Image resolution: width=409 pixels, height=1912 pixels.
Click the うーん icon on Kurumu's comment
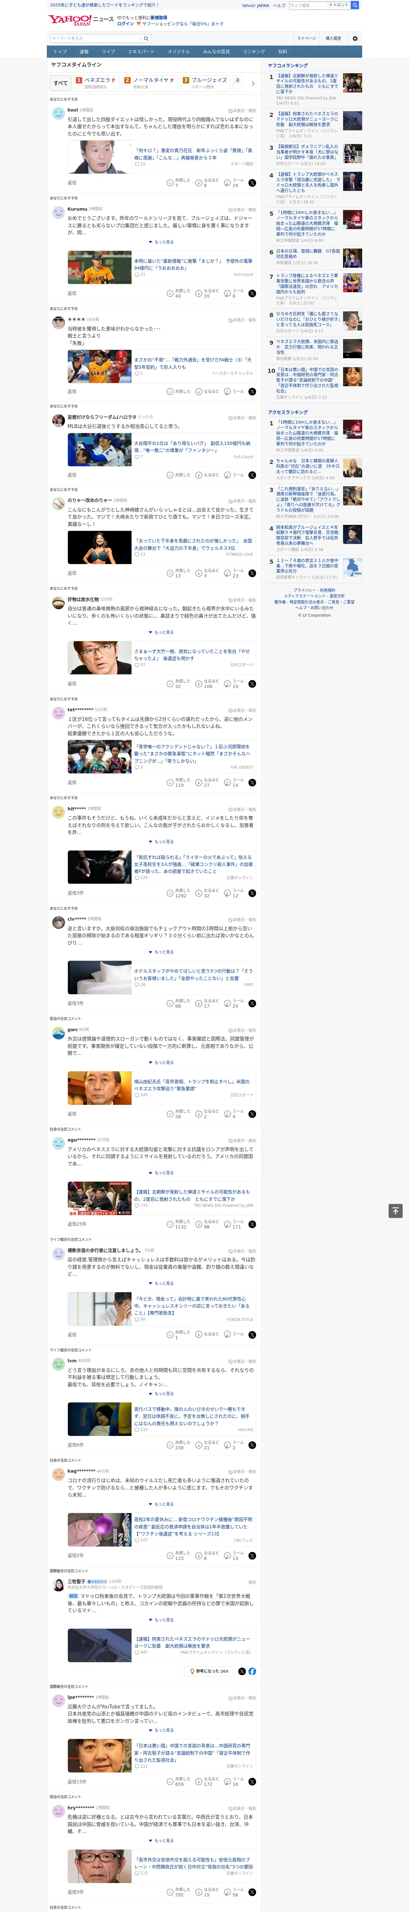click(x=228, y=293)
